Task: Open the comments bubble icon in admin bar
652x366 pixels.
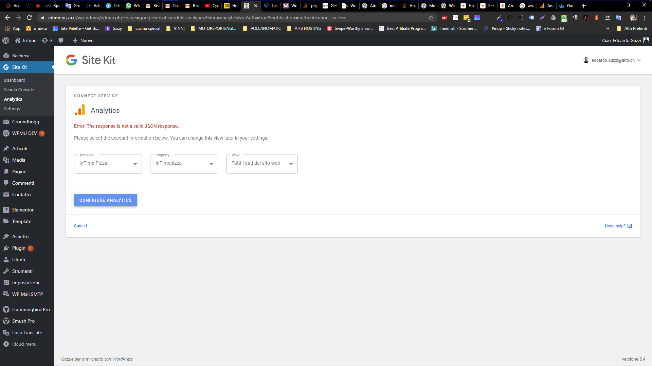Action: [x=61, y=40]
